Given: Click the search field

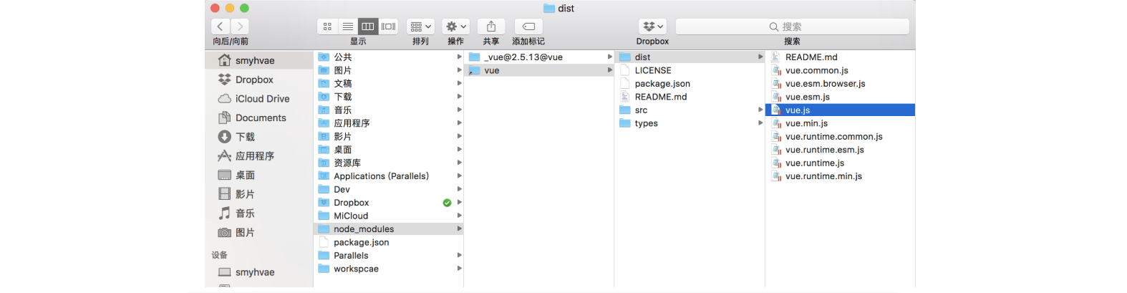Looking at the screenshot, I should (x=792, y=27).
